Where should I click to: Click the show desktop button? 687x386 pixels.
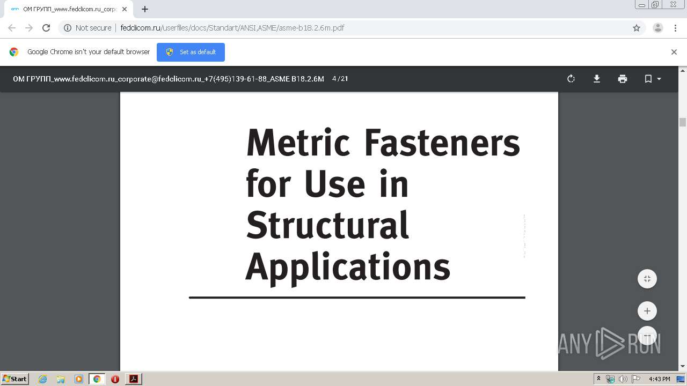pyautogui.click(x=681, y=379)
